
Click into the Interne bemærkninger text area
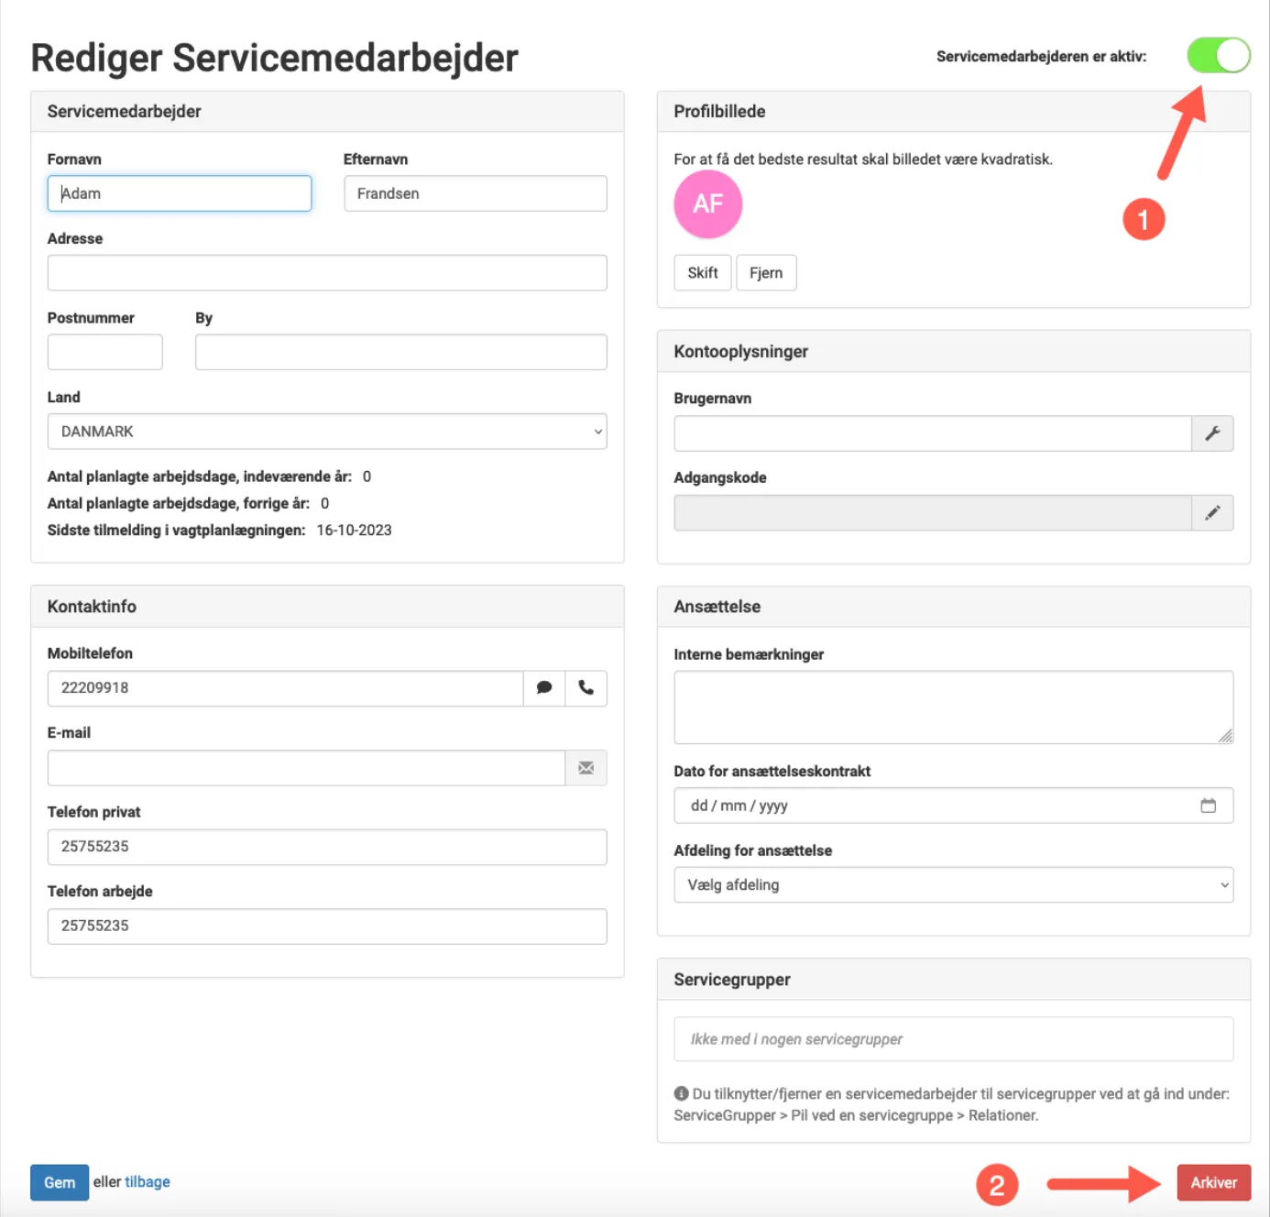tap(953, 707)
